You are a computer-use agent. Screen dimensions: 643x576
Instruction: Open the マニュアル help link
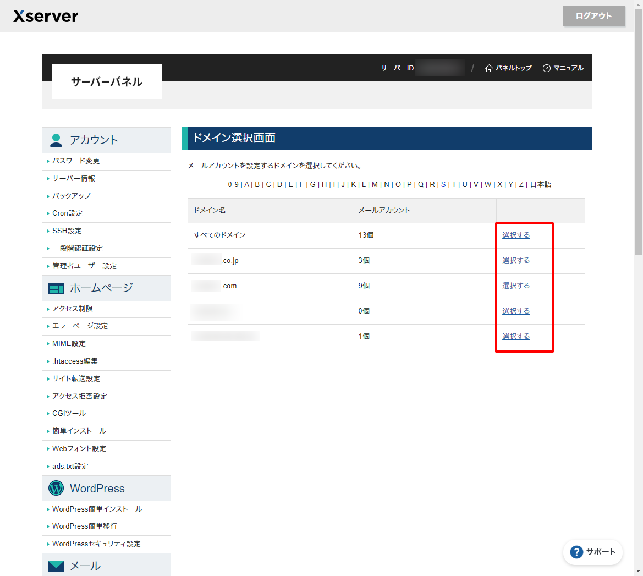point(563,68)
